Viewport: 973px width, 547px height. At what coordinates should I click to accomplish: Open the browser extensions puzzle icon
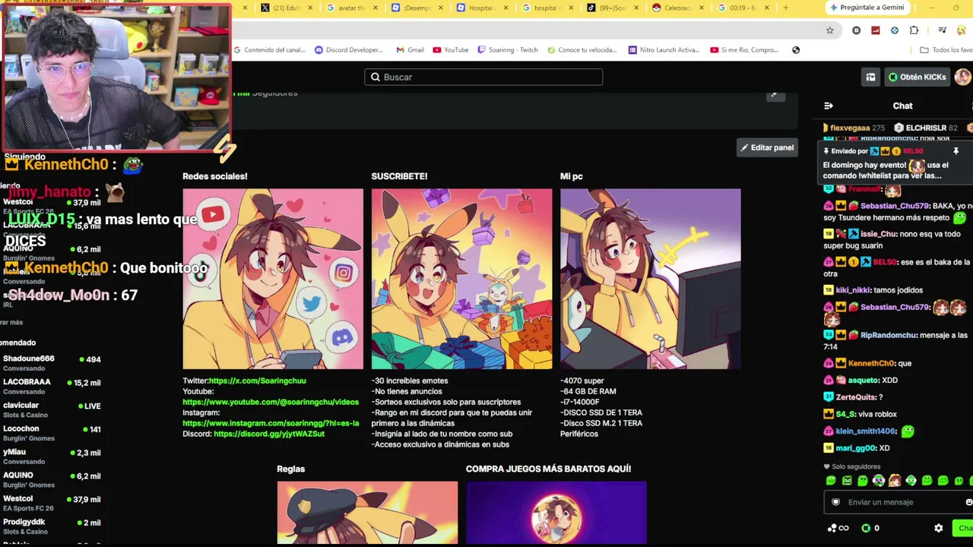click(x=914, y=30)
